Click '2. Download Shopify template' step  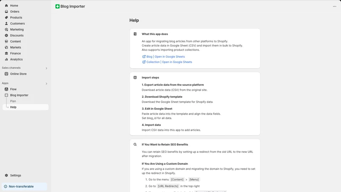[x=162, y=97]
